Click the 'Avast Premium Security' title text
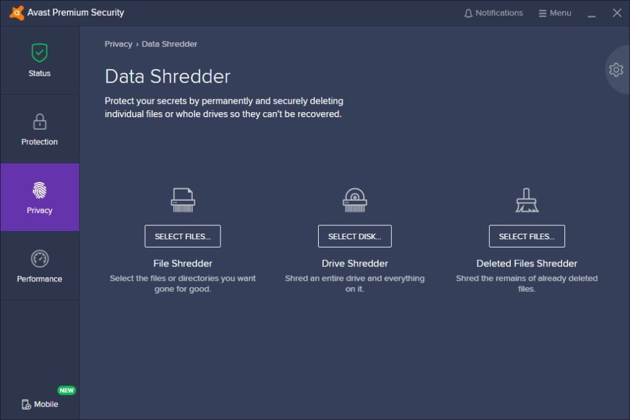 coord(76,13)
